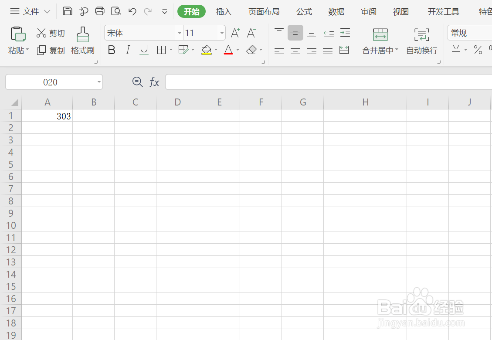Viewport: 492px width, 340px height.
Task: Select row 10 header
Action: tap(10, 225)
